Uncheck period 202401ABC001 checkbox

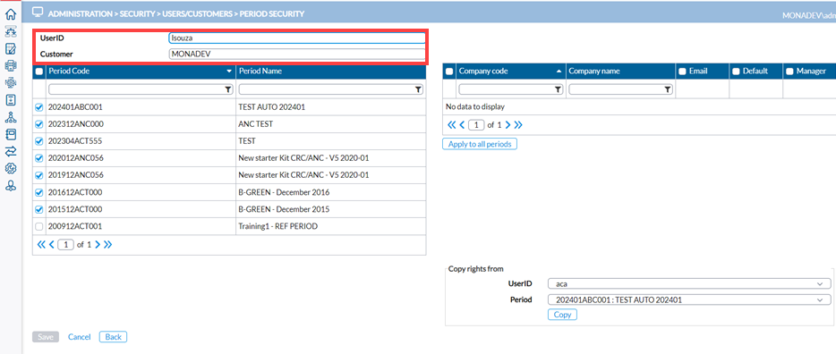coord(38,107)
